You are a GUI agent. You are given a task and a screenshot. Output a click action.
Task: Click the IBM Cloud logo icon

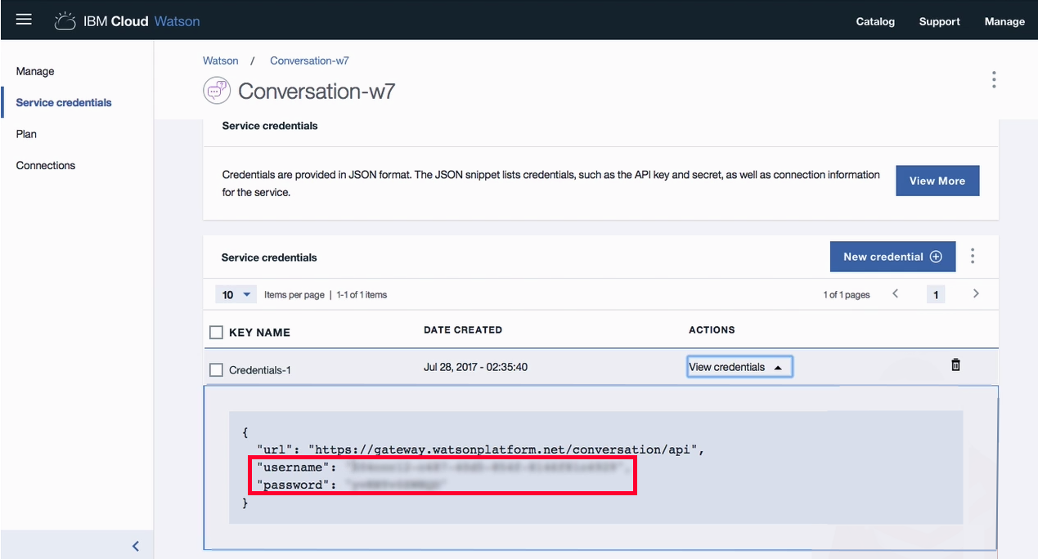[x=65, y=21]
